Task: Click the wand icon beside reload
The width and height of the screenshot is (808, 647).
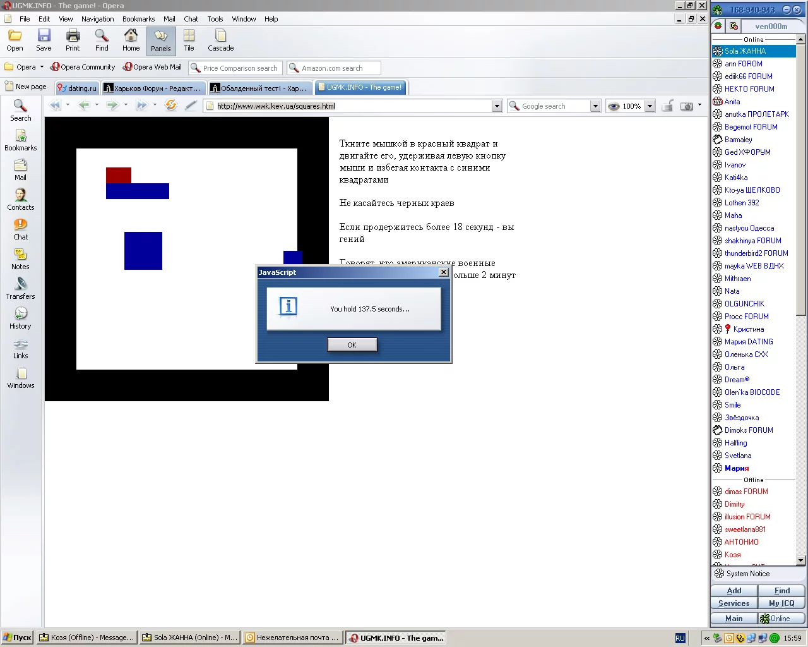Action: click(191, 106)
